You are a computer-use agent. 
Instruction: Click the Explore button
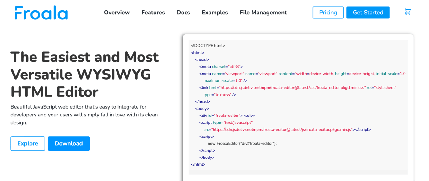tap(28, 143)
